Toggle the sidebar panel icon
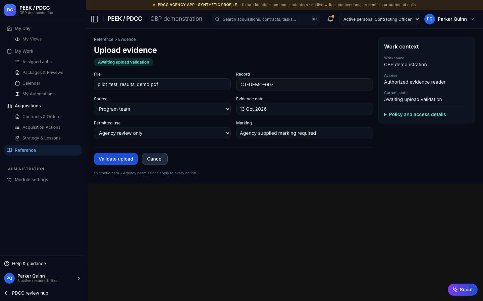The width and height of the screenshot is (483, 301). point(95,19)
